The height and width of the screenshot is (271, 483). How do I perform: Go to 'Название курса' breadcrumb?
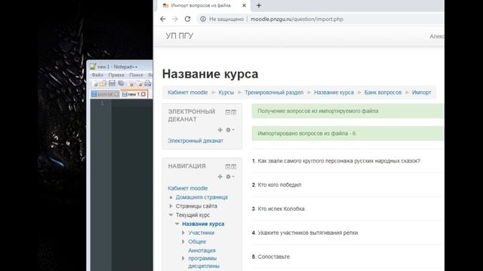pos(334,93)
